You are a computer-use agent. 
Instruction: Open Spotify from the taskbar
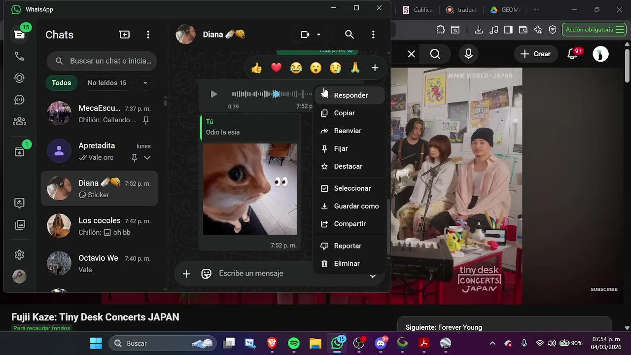(294, 343)
